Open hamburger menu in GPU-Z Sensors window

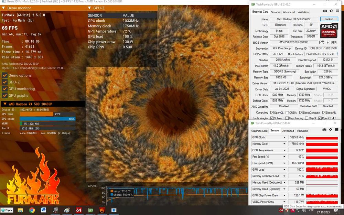pos(336,130)
